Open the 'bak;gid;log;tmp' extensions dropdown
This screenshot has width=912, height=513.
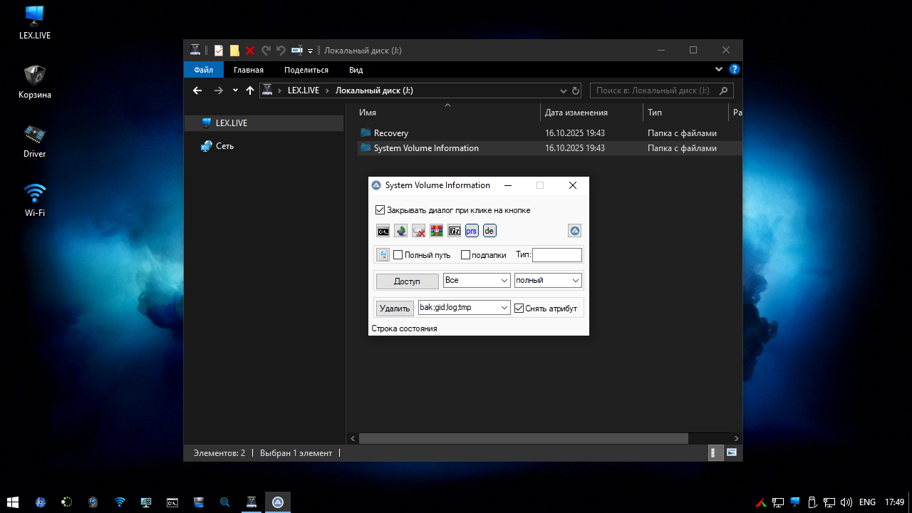pyautogui.click(x=464, y=308)
